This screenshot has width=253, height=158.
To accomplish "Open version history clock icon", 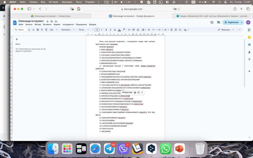I will click(x=212, y=22).
